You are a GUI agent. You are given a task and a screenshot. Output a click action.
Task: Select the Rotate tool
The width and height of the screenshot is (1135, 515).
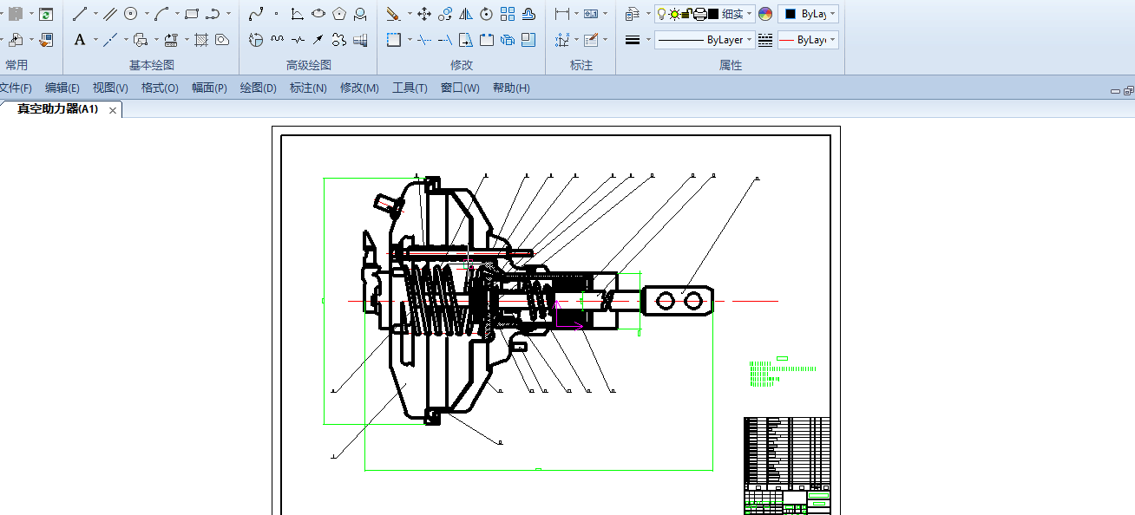487,14
